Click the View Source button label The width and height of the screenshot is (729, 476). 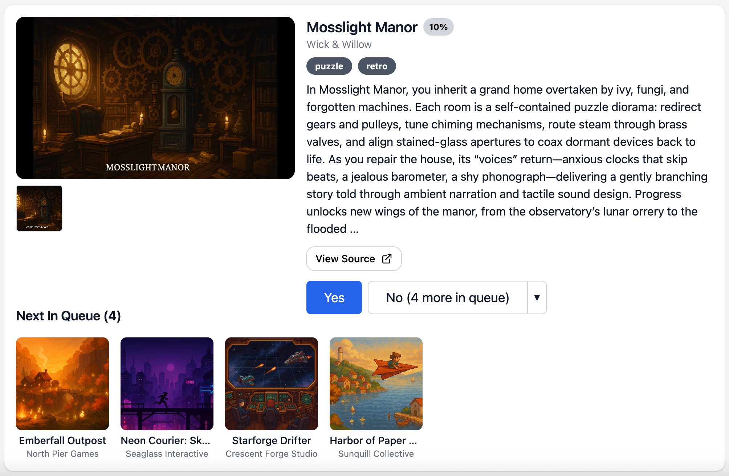(345, 259)
